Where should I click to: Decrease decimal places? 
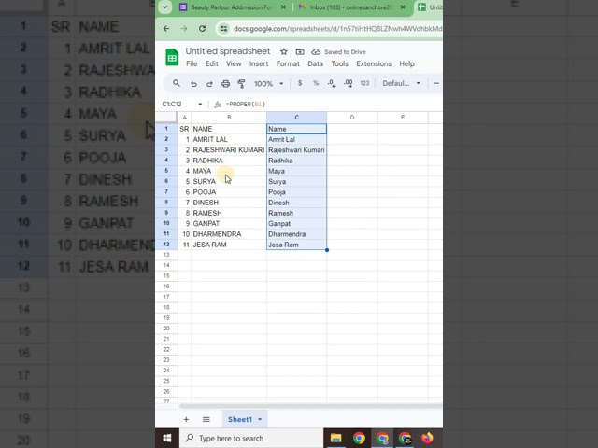[x=332, y=83]
